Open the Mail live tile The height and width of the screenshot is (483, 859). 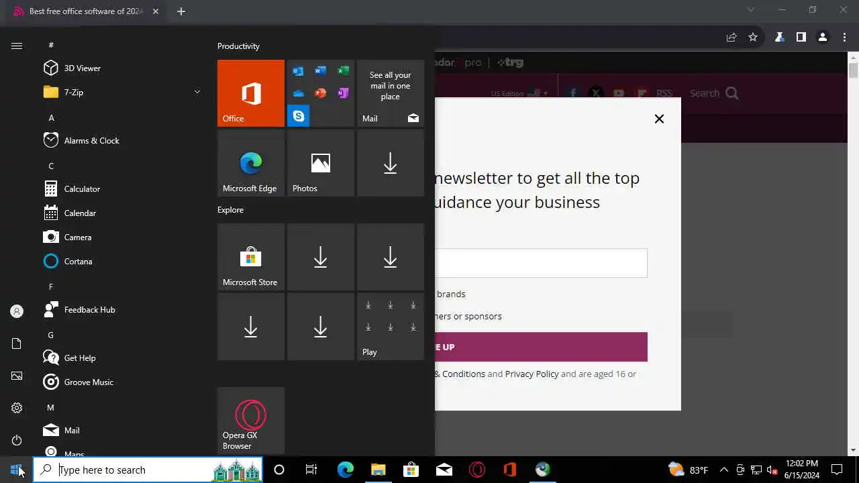(391, 93)
